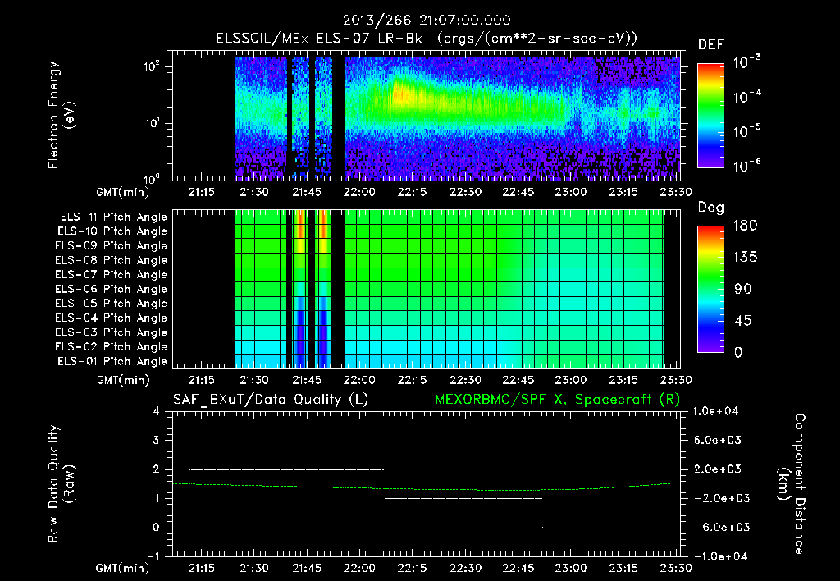Image resolution: width=840 pixels, height=581 pixels.
Task: Click the ELSSCIL/MEx ELS-07 LR-Bk panel title
Action: (427, 38)
